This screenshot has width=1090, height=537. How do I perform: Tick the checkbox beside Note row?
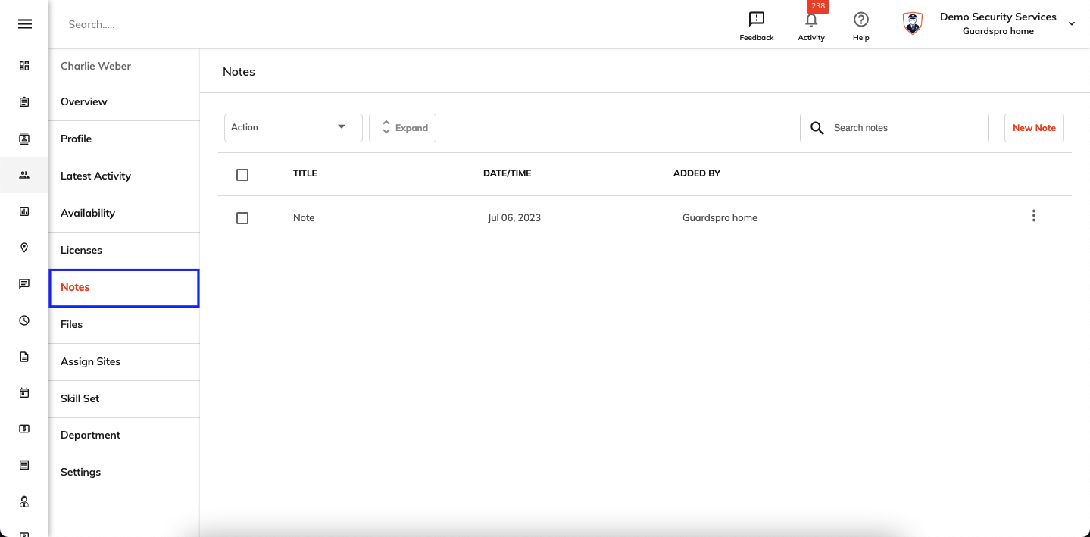(242, 218)
